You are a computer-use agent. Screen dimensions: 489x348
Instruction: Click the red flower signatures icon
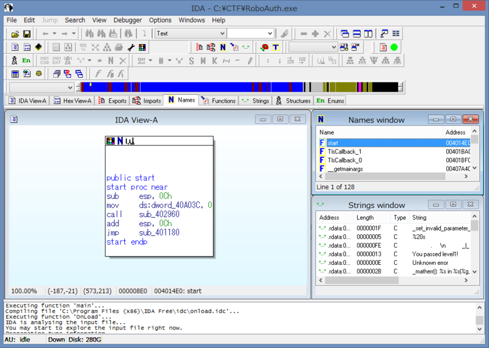tap(265, 48)
